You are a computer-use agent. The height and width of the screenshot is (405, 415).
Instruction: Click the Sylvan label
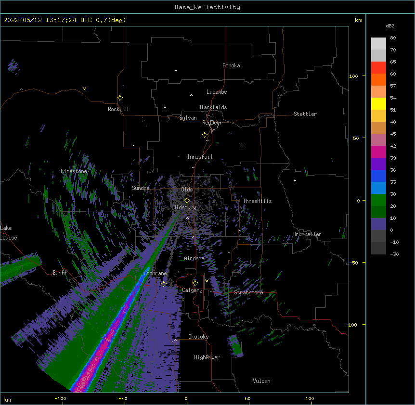(188, 118)
